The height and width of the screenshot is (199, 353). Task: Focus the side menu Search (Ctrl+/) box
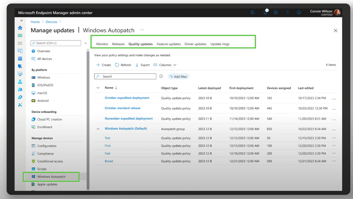point(55,43)
